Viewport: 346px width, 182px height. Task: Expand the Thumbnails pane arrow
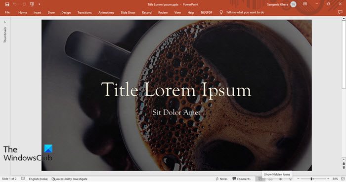(5, 22)
